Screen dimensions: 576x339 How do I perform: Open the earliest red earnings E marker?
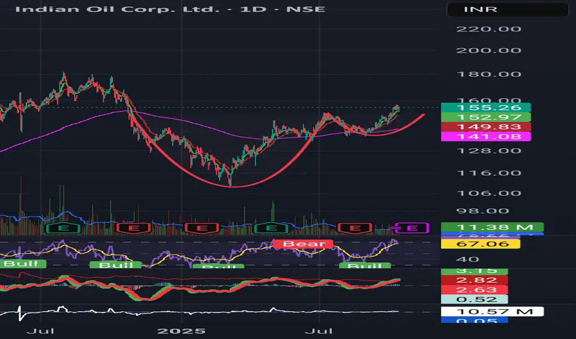133,228
